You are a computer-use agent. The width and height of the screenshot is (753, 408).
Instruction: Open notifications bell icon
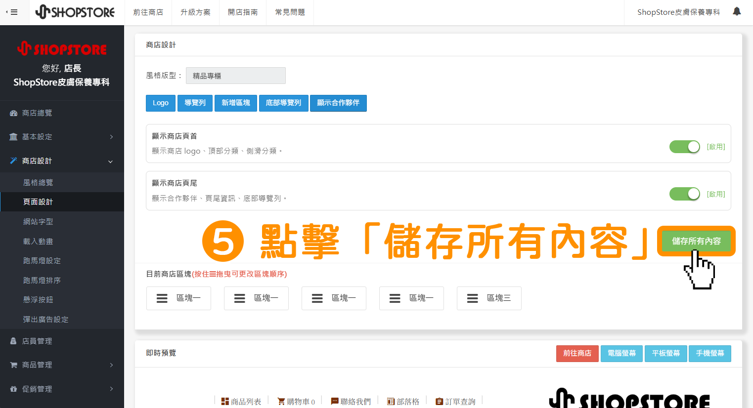coord(737,11)
